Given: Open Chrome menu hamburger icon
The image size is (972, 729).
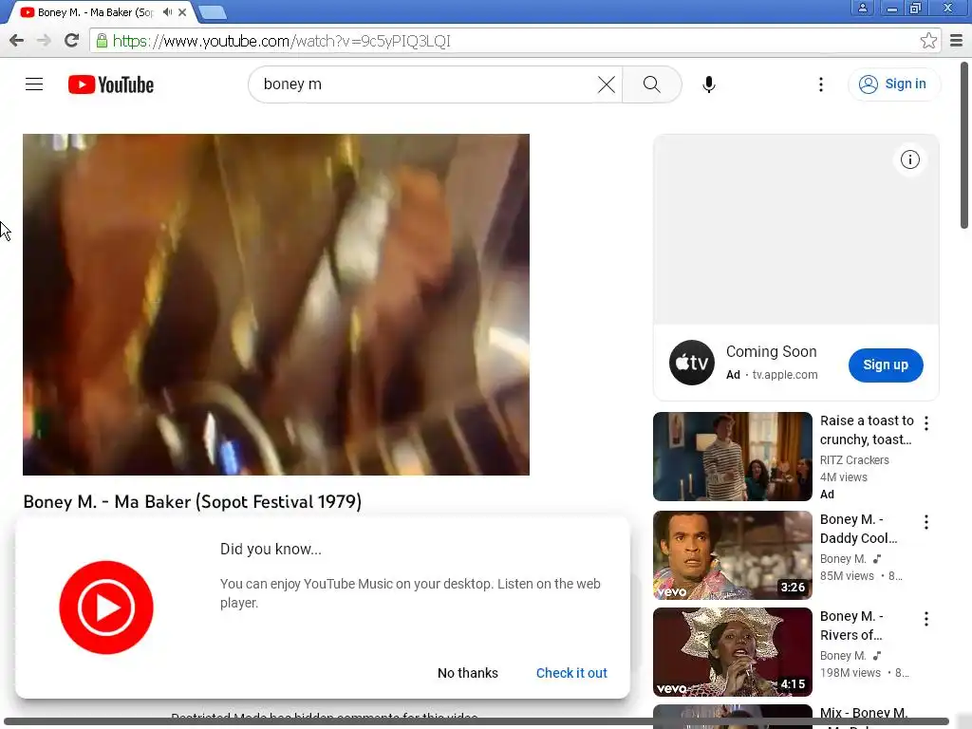Looking at the screenshot, I should (956, 41).
